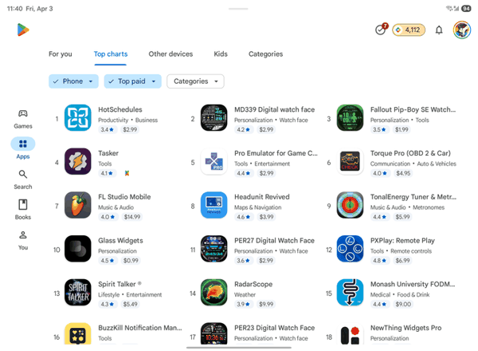The width and height of the screenshot is (478, 351).
Task: Open the account profile avatar
Action: coord(462,30)
